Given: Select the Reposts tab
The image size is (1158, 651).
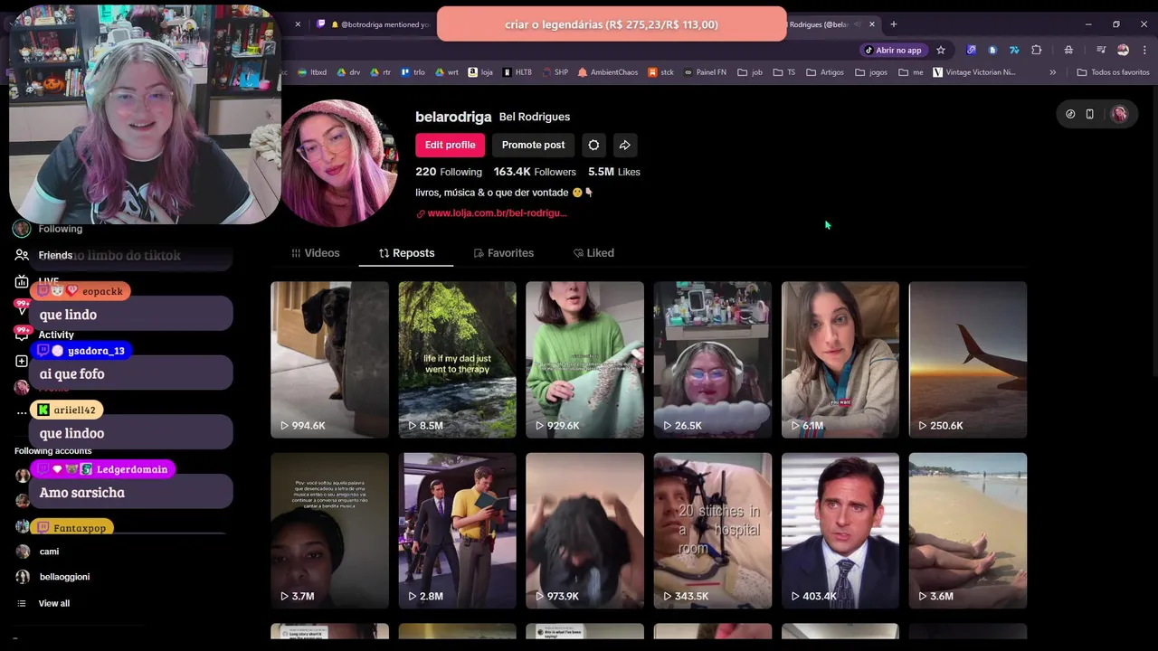Looking at the screenshot, I should click(406, 253).
